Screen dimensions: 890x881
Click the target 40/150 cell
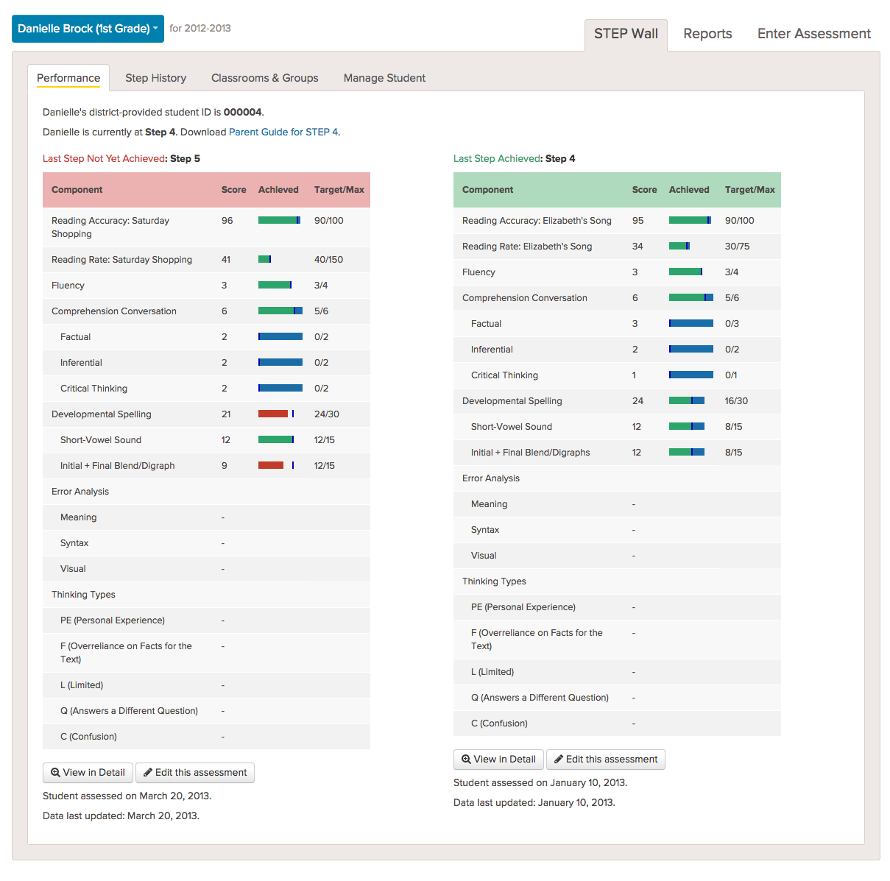coord(328,259)
